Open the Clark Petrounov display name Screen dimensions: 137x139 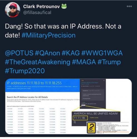tap(41, 6)
